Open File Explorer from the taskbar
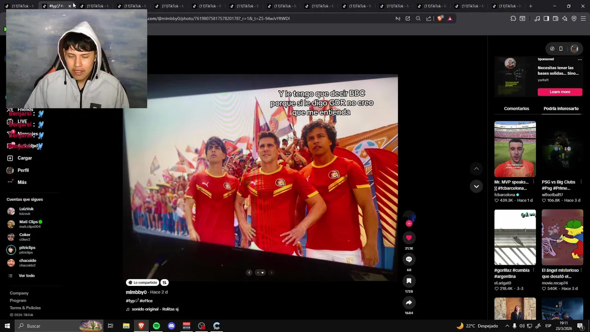 126,326
